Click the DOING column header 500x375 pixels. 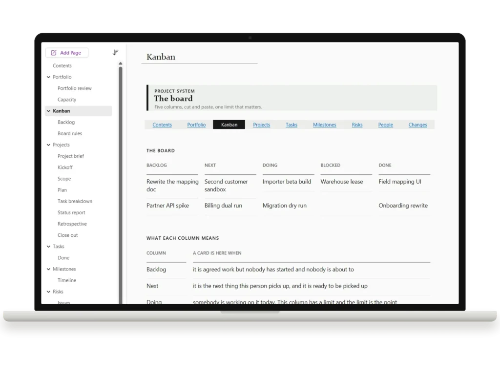tap(270, 165)
